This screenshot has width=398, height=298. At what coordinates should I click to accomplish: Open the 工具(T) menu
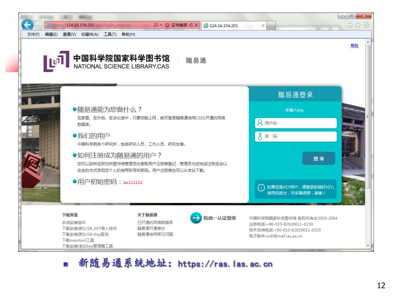pos(110,35)
